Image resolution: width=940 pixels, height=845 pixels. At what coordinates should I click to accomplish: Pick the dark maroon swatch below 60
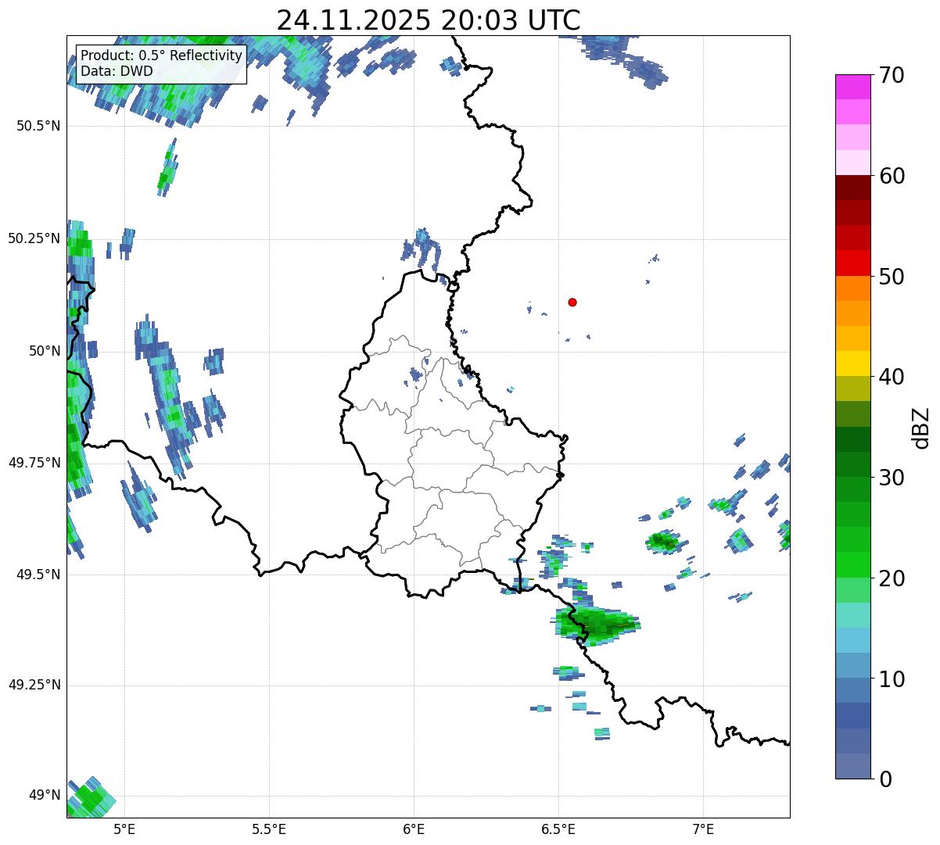(x=852, y=188)
